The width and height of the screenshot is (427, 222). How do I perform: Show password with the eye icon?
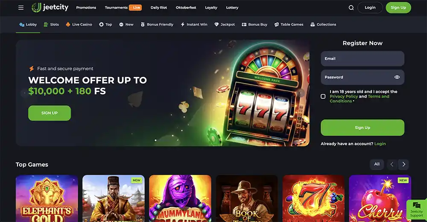coord(397,77)
